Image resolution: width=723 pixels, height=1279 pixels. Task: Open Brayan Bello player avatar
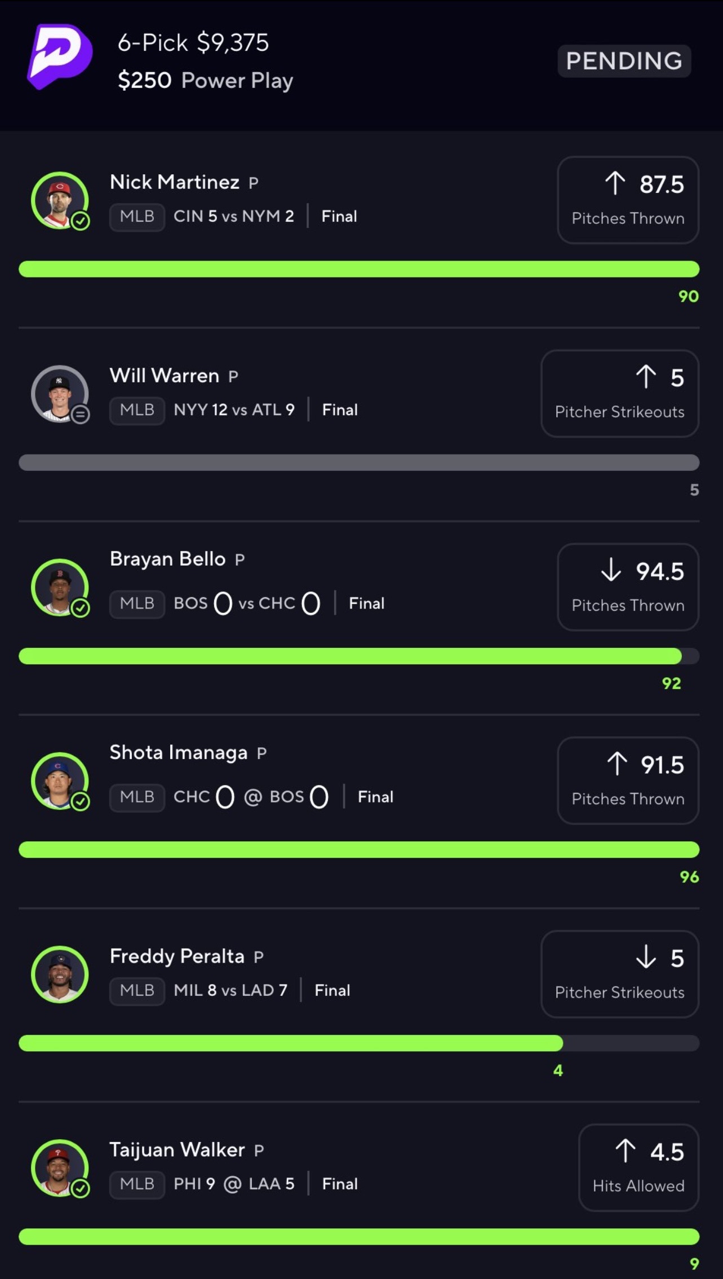coord(59,586)
